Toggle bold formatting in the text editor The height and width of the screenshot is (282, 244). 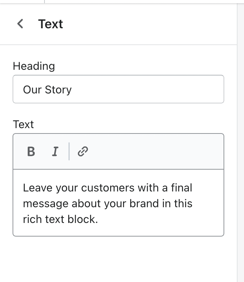click(x=31, y=152)
